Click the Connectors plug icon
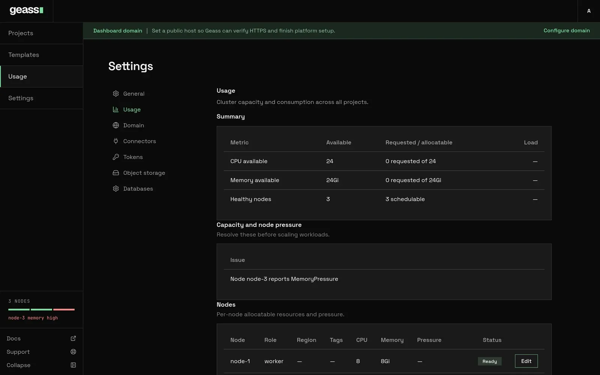Screen dimensions: 600x375 pyautogui.click(x=116, y=141)
